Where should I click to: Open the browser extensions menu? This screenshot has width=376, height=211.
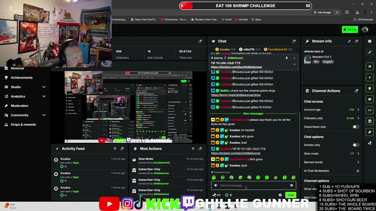[x=347, y=12]
